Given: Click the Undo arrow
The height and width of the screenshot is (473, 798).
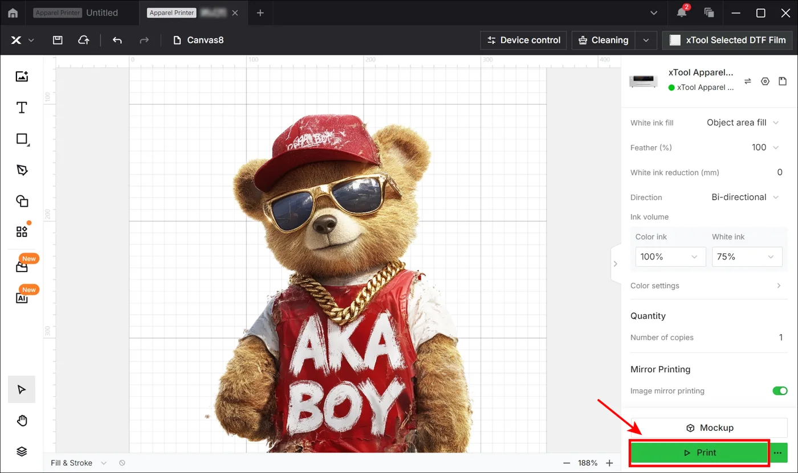Looking at the screenshot, I should tap(117, 40).
